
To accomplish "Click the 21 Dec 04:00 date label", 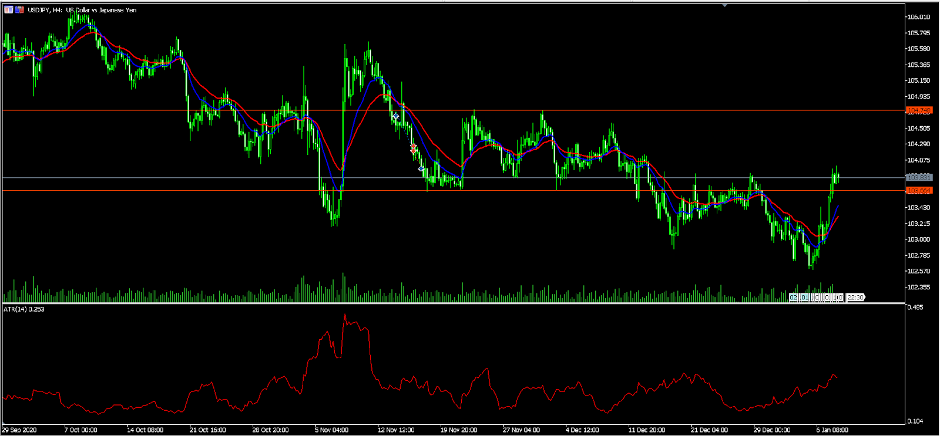I will point(709,430).
